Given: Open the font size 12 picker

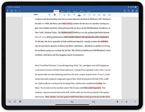Looking at the screenshot, I should coord(49,15).
